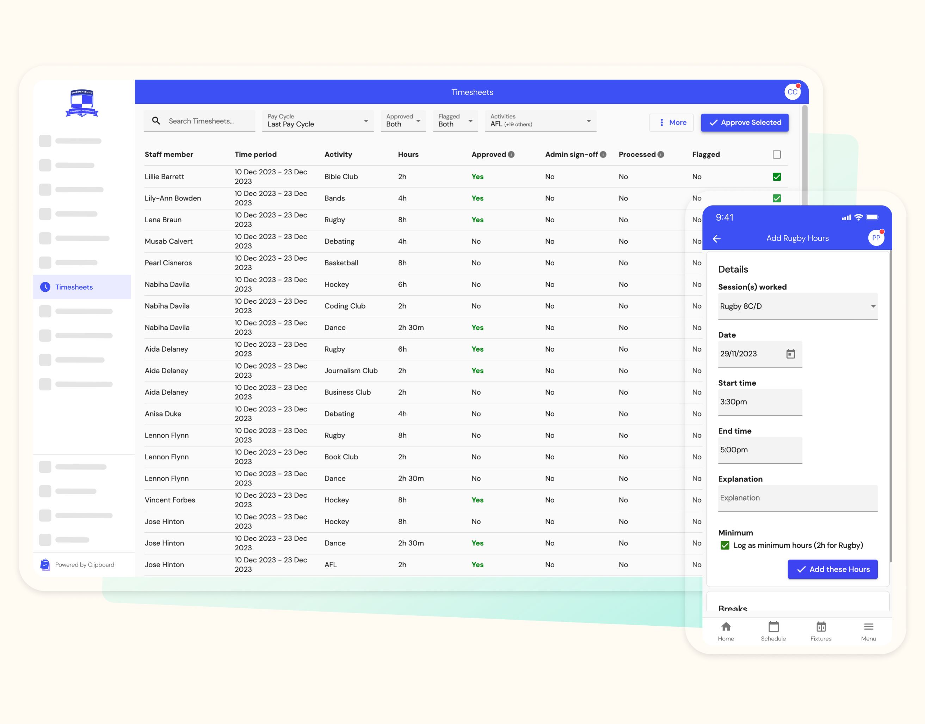The width and height of the screenshot is (925, 724).
Task: Click the CC profile avatar in the header
Action: coord(792,92)
